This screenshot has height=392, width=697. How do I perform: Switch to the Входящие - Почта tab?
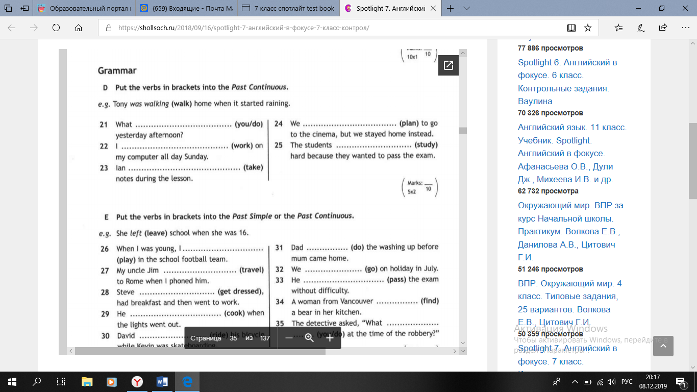point(186,9)
